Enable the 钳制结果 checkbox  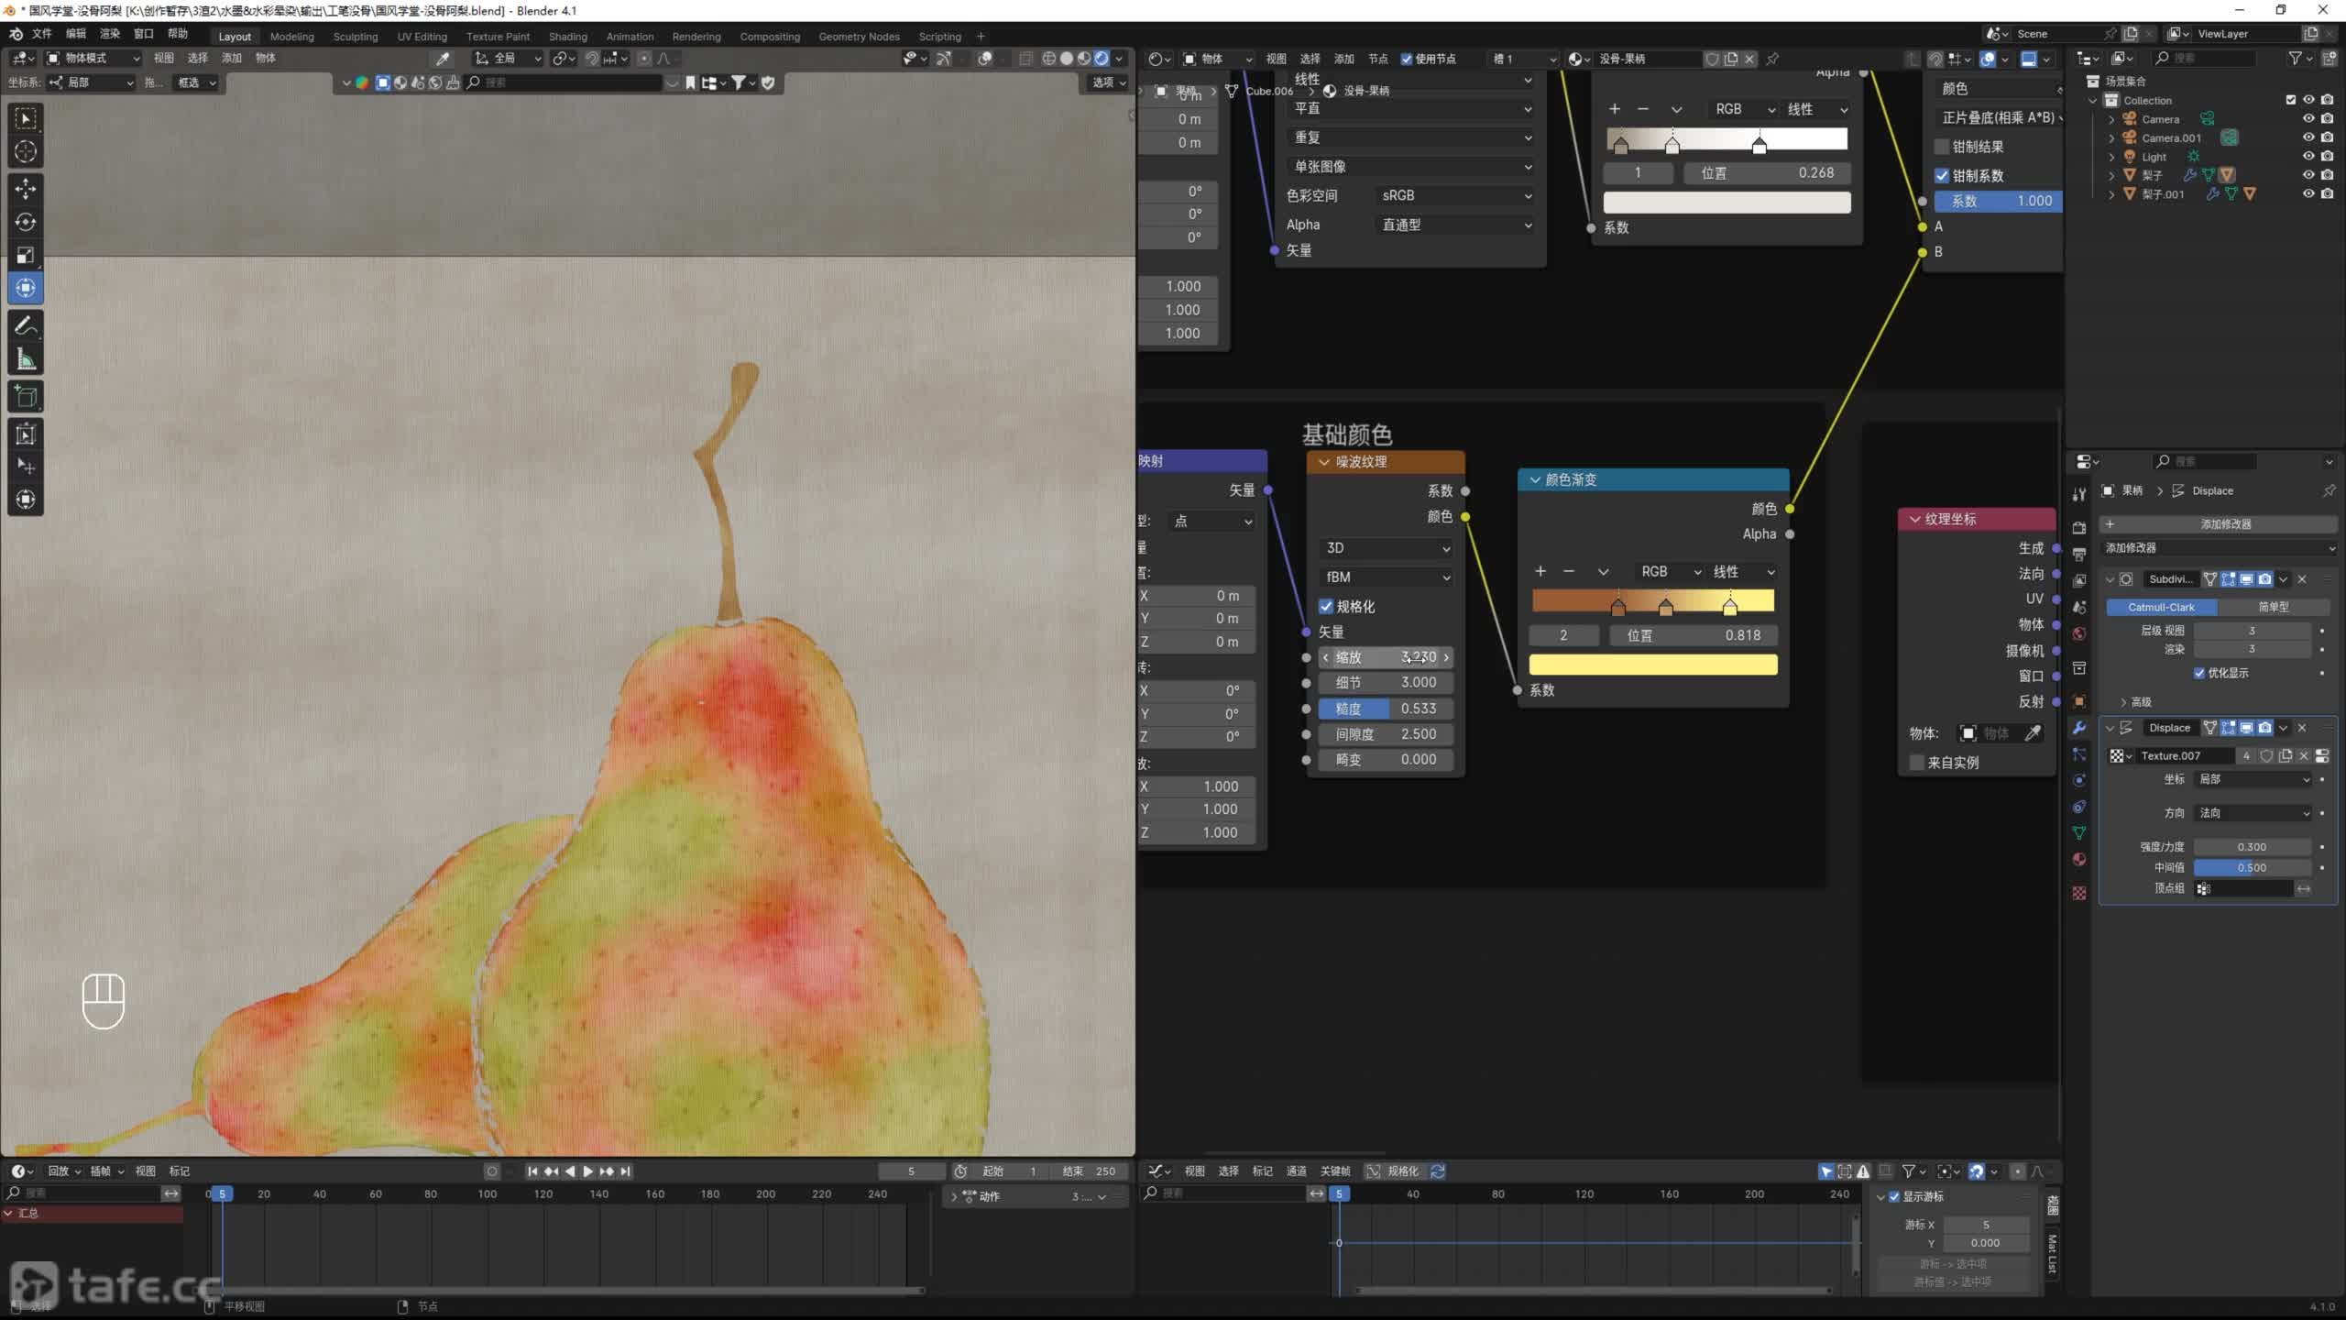click(1942, 147)
